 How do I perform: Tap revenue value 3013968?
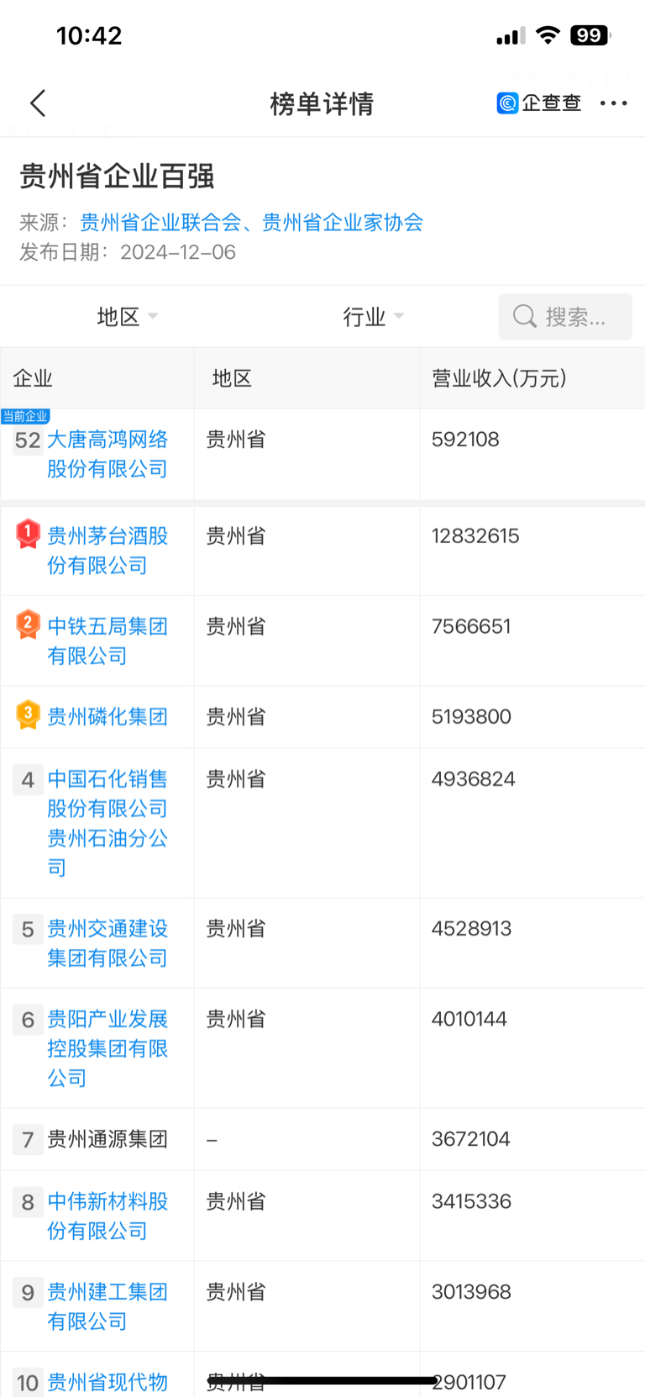click(x=471, y=1292)
